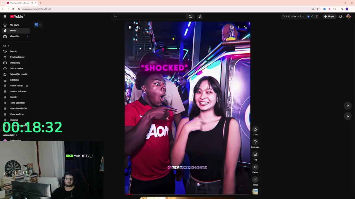This screenshot has width=355, height=199.
Task: Remix this Short
Action: click(x=255, y=180)
